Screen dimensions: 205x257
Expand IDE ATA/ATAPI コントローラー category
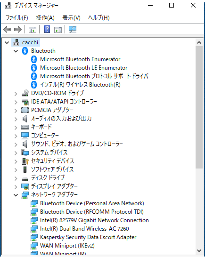[16, 102]
